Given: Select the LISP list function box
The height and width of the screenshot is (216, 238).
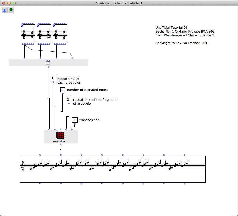Looking at the screenshot, I should pyautogui.click(x=48, y=63).
